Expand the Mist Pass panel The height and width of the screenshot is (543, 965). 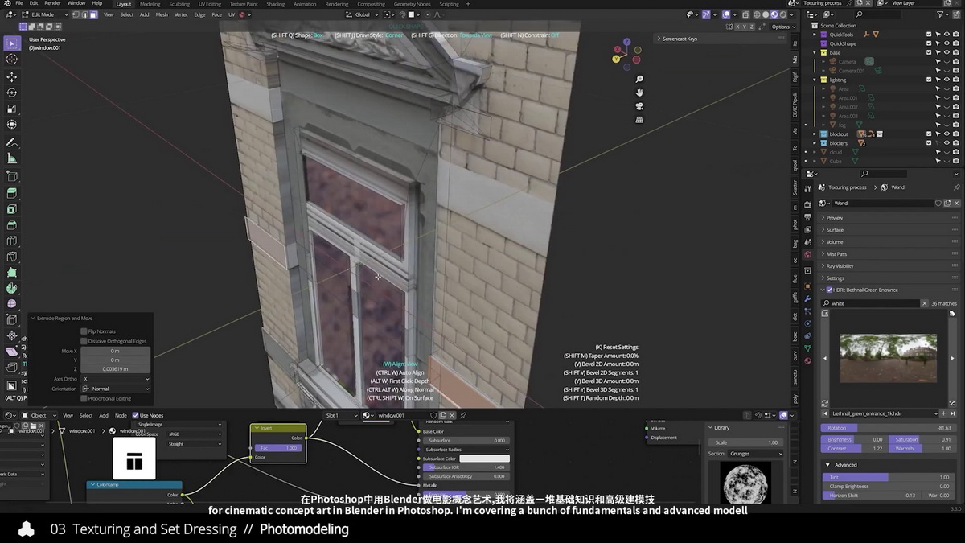point(836,253)
